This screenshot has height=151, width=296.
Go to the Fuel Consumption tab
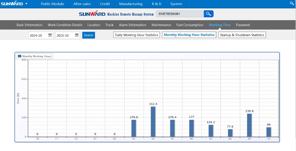[x=190, y=25]
